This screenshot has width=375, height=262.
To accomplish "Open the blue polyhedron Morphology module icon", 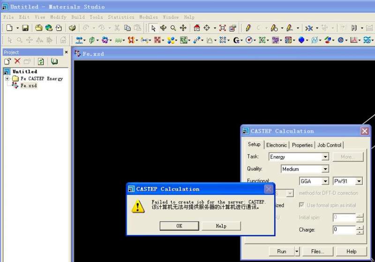I will pos(301,40).
